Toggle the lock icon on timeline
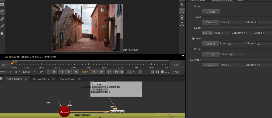The width and height of the screenshot is (272, 118). click(x=162, y=72)
